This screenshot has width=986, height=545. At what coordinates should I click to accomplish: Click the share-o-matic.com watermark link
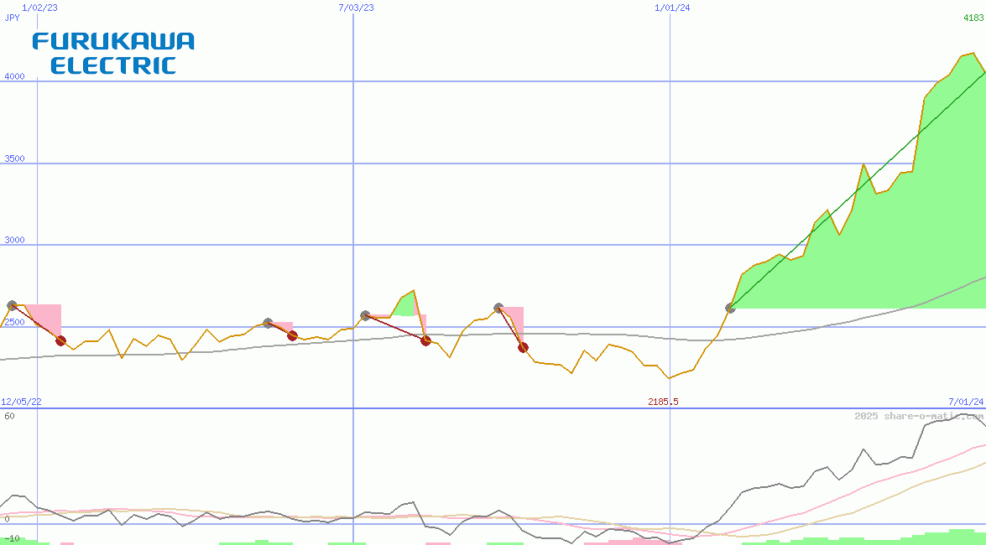point(918,416)
